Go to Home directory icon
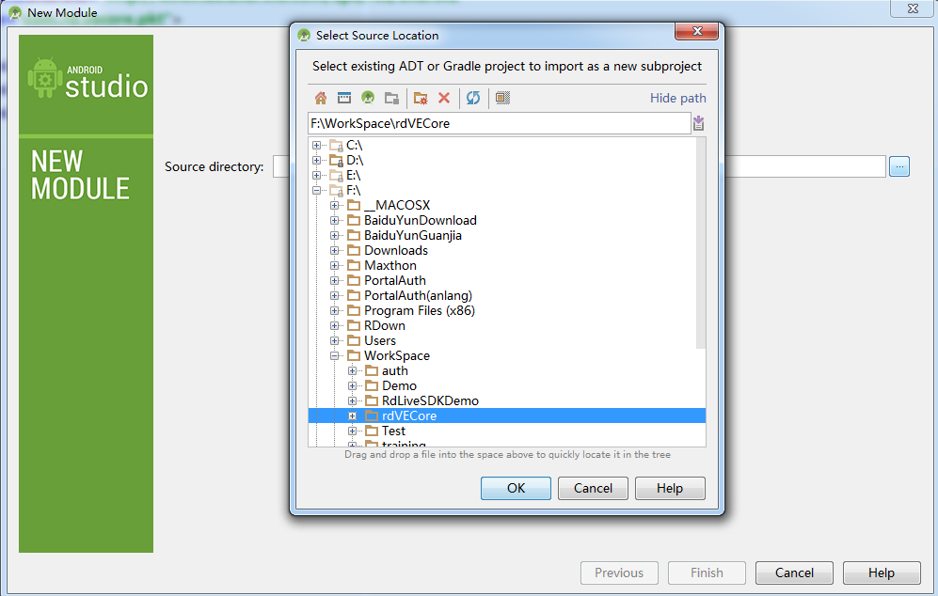The image size is (938, 596). pos(321,98)
